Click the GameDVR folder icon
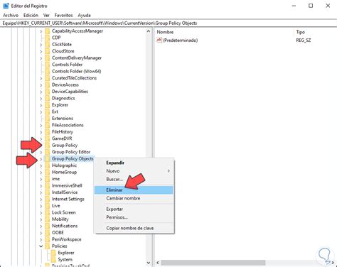The image size is (337, 267). [48, 138]
